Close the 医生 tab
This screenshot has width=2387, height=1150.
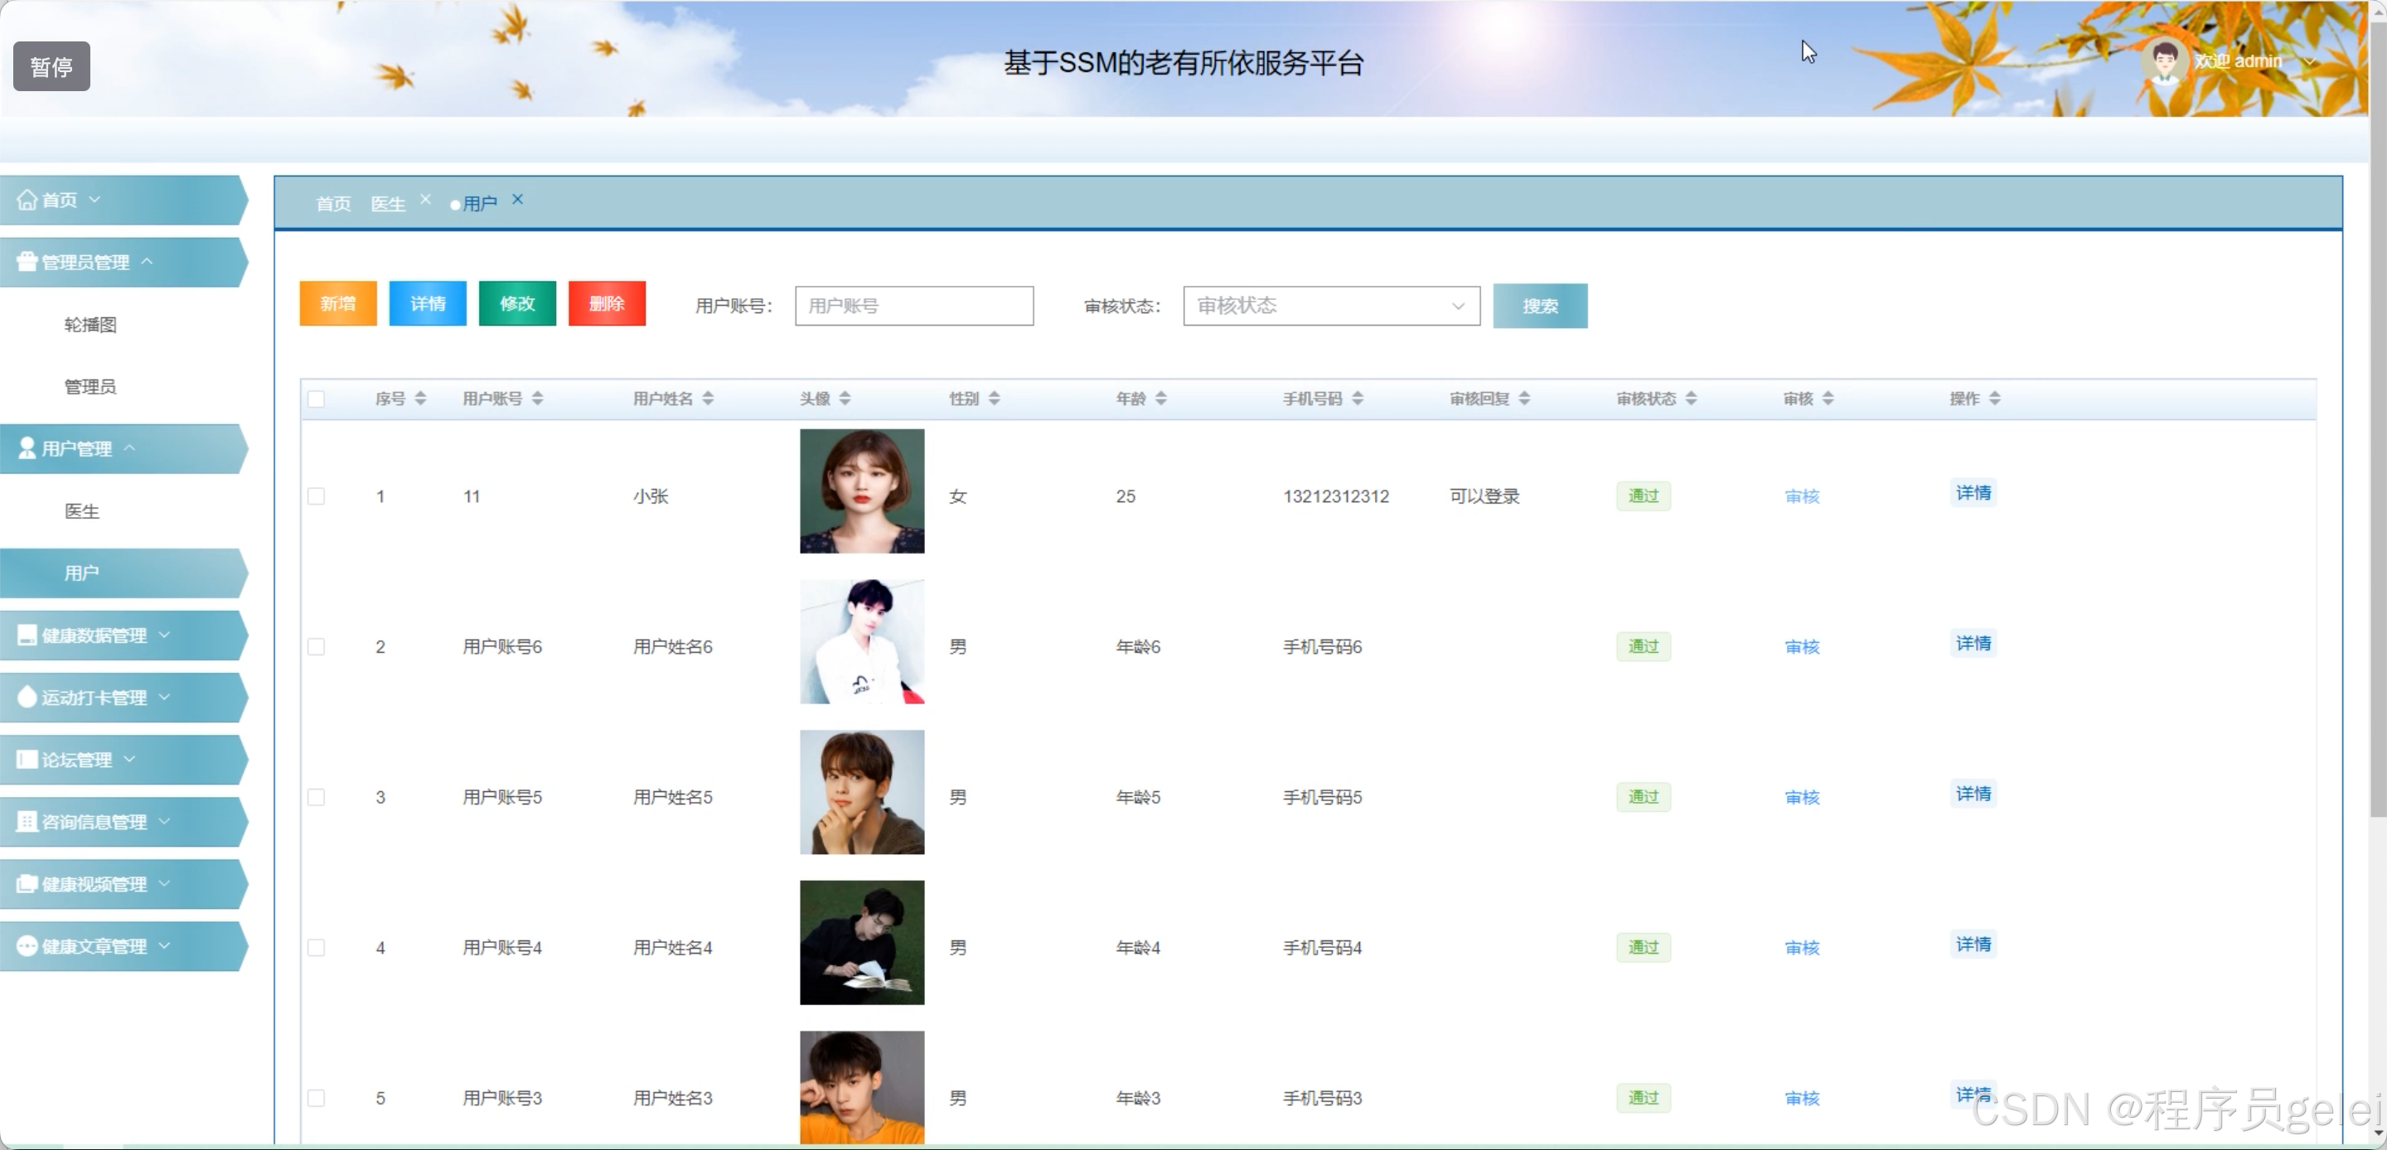tap(425, 199)
